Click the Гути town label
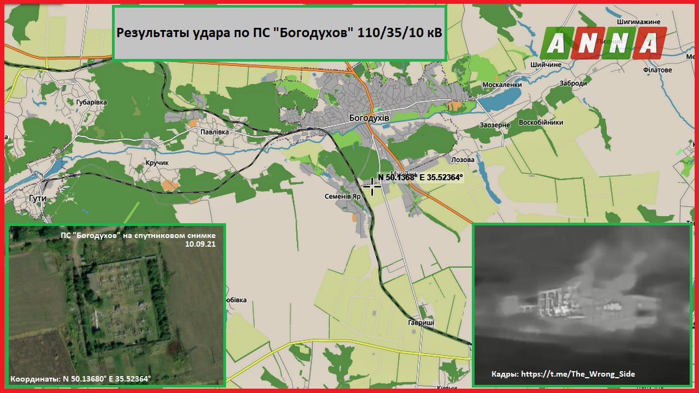This screenshot has height=393, width=699. point(38,199)
